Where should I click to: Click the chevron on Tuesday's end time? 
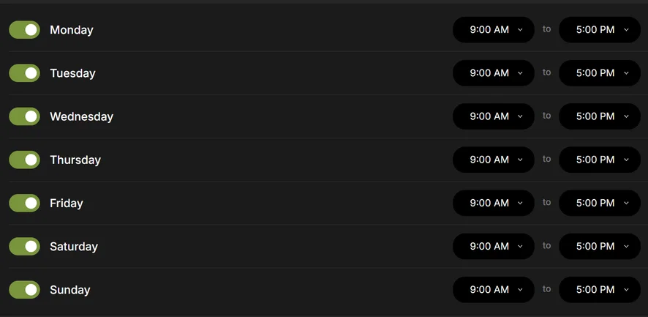pyautogui.click(x=626, y=73)
